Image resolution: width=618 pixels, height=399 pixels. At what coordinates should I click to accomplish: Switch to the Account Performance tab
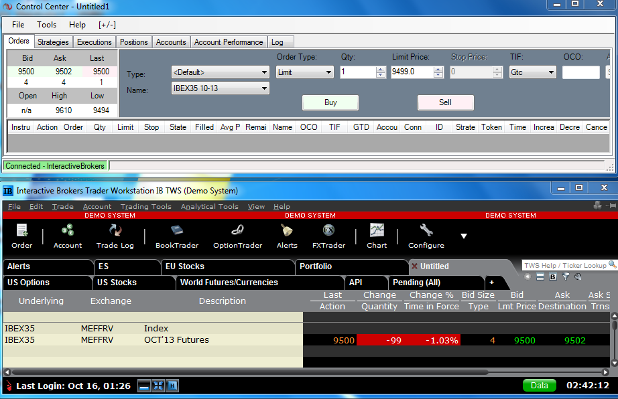point(229,42)
